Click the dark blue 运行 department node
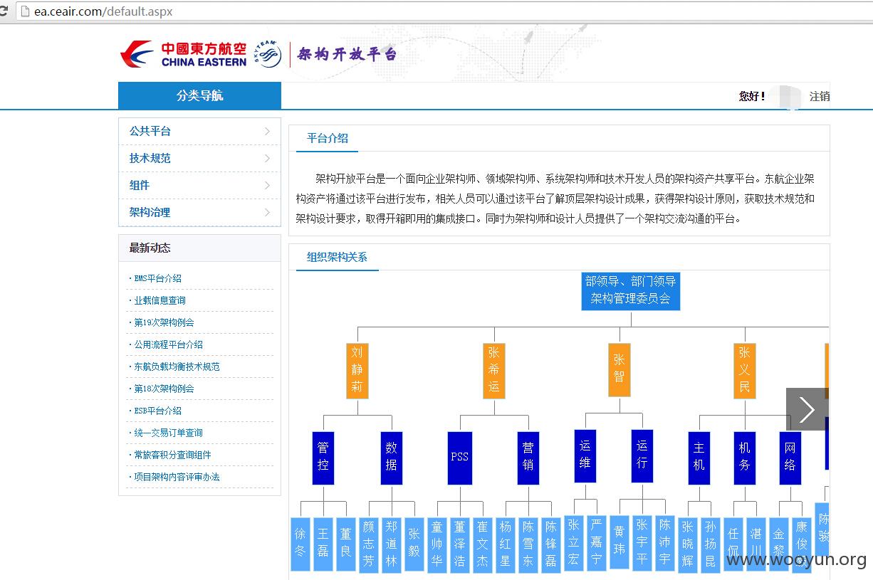873x580 pixels. (642, 455)
